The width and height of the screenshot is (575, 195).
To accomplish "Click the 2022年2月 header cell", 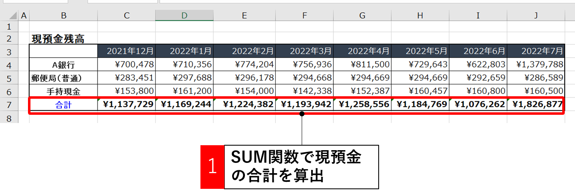I will 244,51.
